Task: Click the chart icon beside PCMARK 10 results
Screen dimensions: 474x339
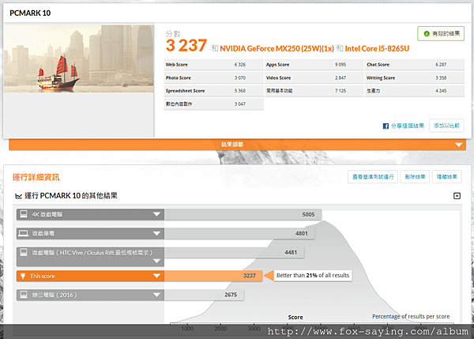Action: tap(18, 196)
